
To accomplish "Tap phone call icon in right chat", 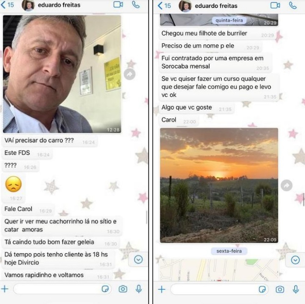I will [x=293, y=5].
